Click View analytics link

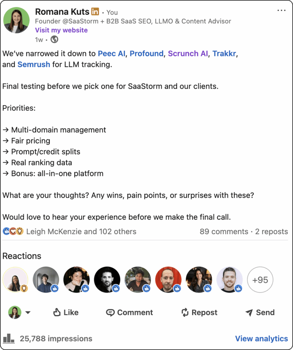tap(261, 339)
